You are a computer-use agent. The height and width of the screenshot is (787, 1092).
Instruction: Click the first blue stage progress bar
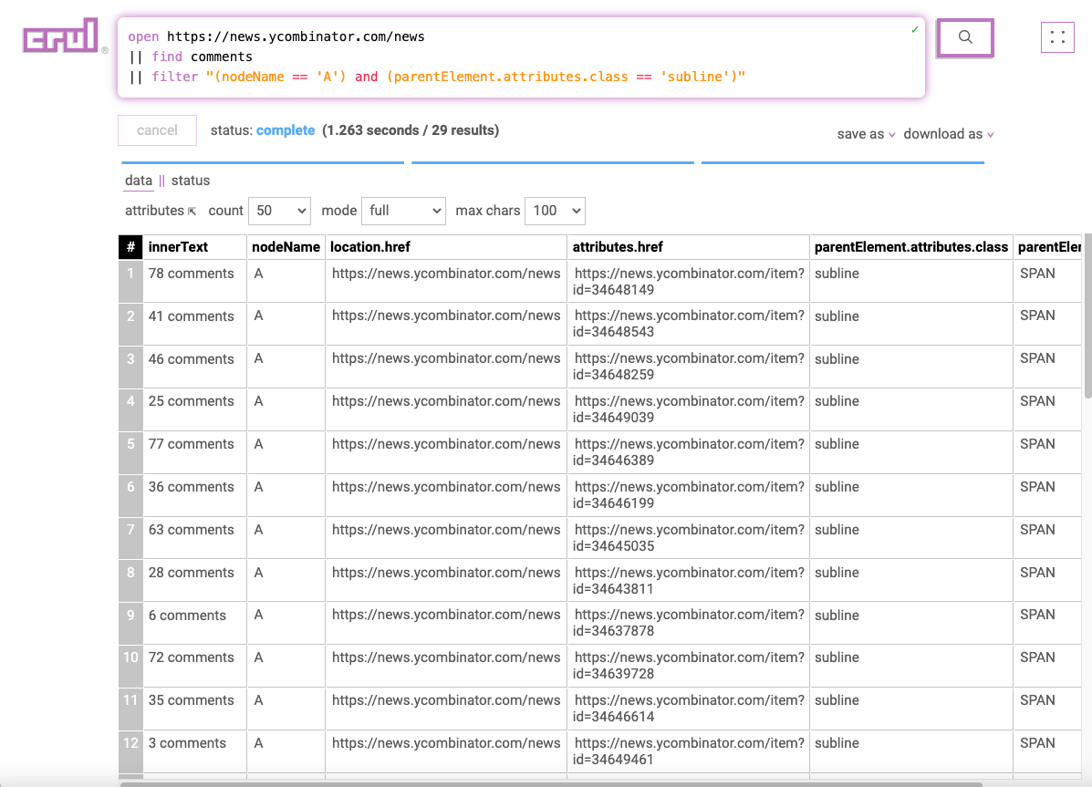point(263,162)
